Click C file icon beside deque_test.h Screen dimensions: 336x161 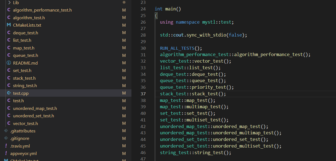(x=9, y=33)
